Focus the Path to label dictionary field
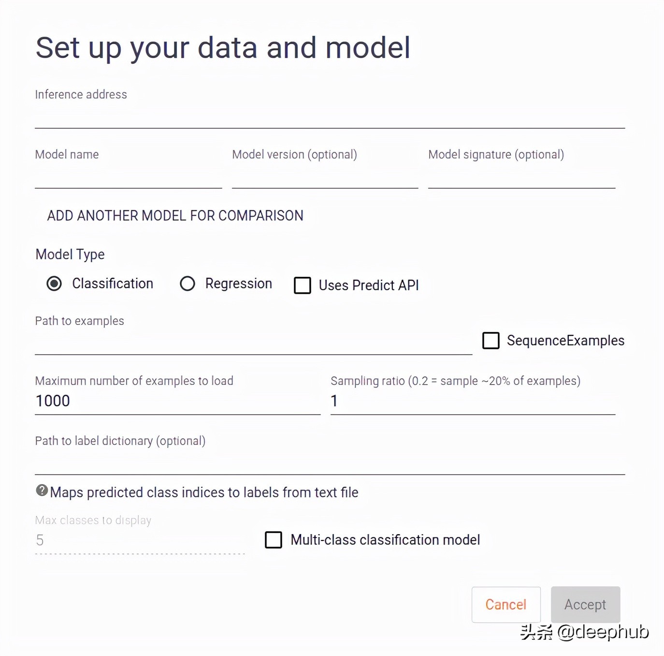Image resolution: width=664 pixels, height=656 pixels. (330, 463)
